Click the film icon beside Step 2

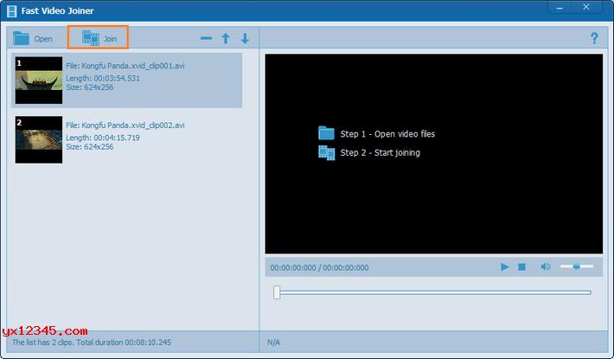pos(326,152)
